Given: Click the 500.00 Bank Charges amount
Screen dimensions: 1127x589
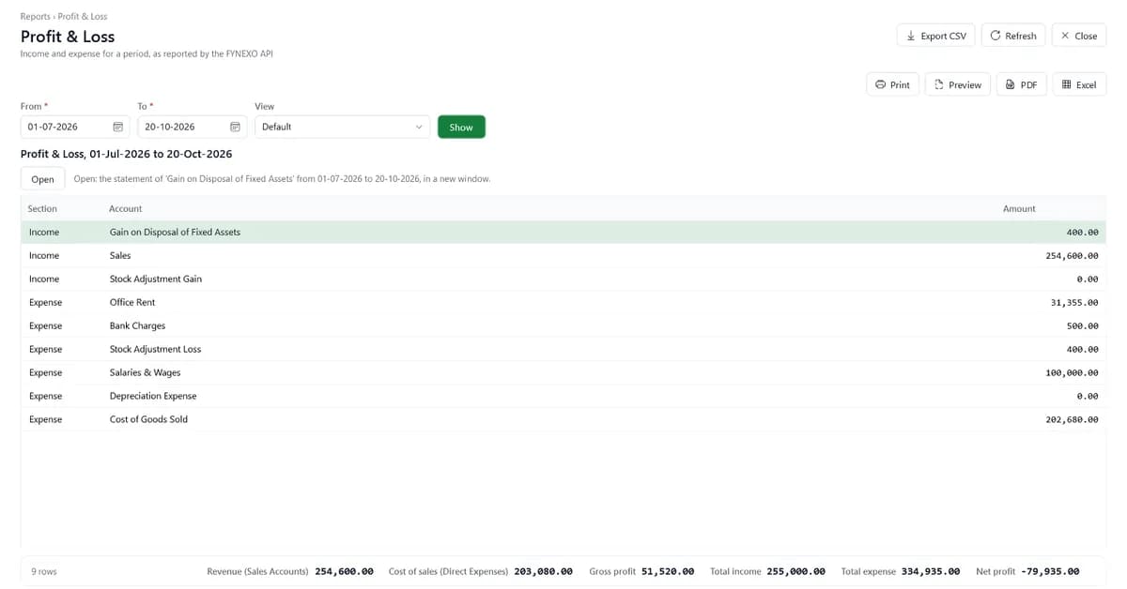Looking at the screenshot, I should point(1083,325).
